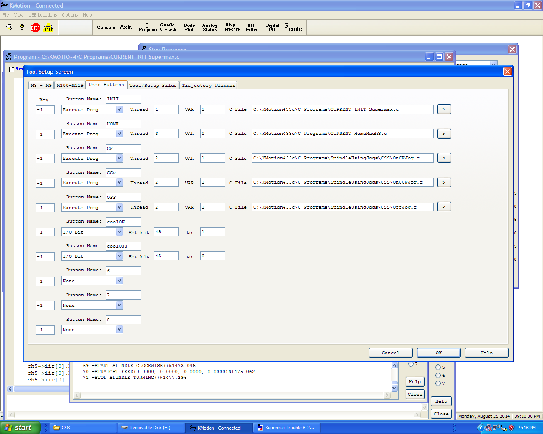Click the red STOP icon in toolbar
This screenshot has width=543, height=434.
(x=35, y=28)
